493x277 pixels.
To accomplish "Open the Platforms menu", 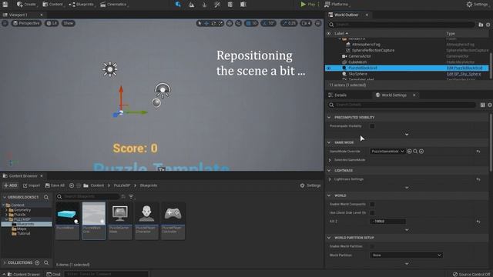I will tap(337, 5).
